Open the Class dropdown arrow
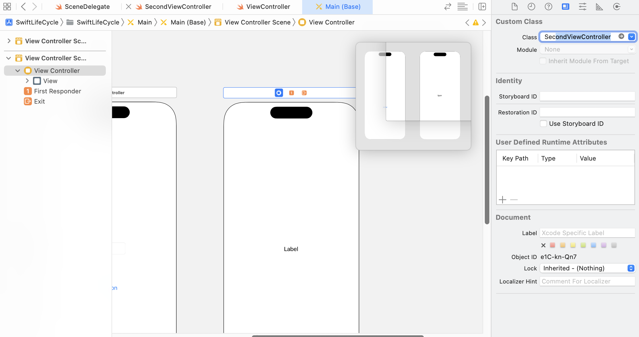This screenshot has width=639, height=337. point(632,37)
